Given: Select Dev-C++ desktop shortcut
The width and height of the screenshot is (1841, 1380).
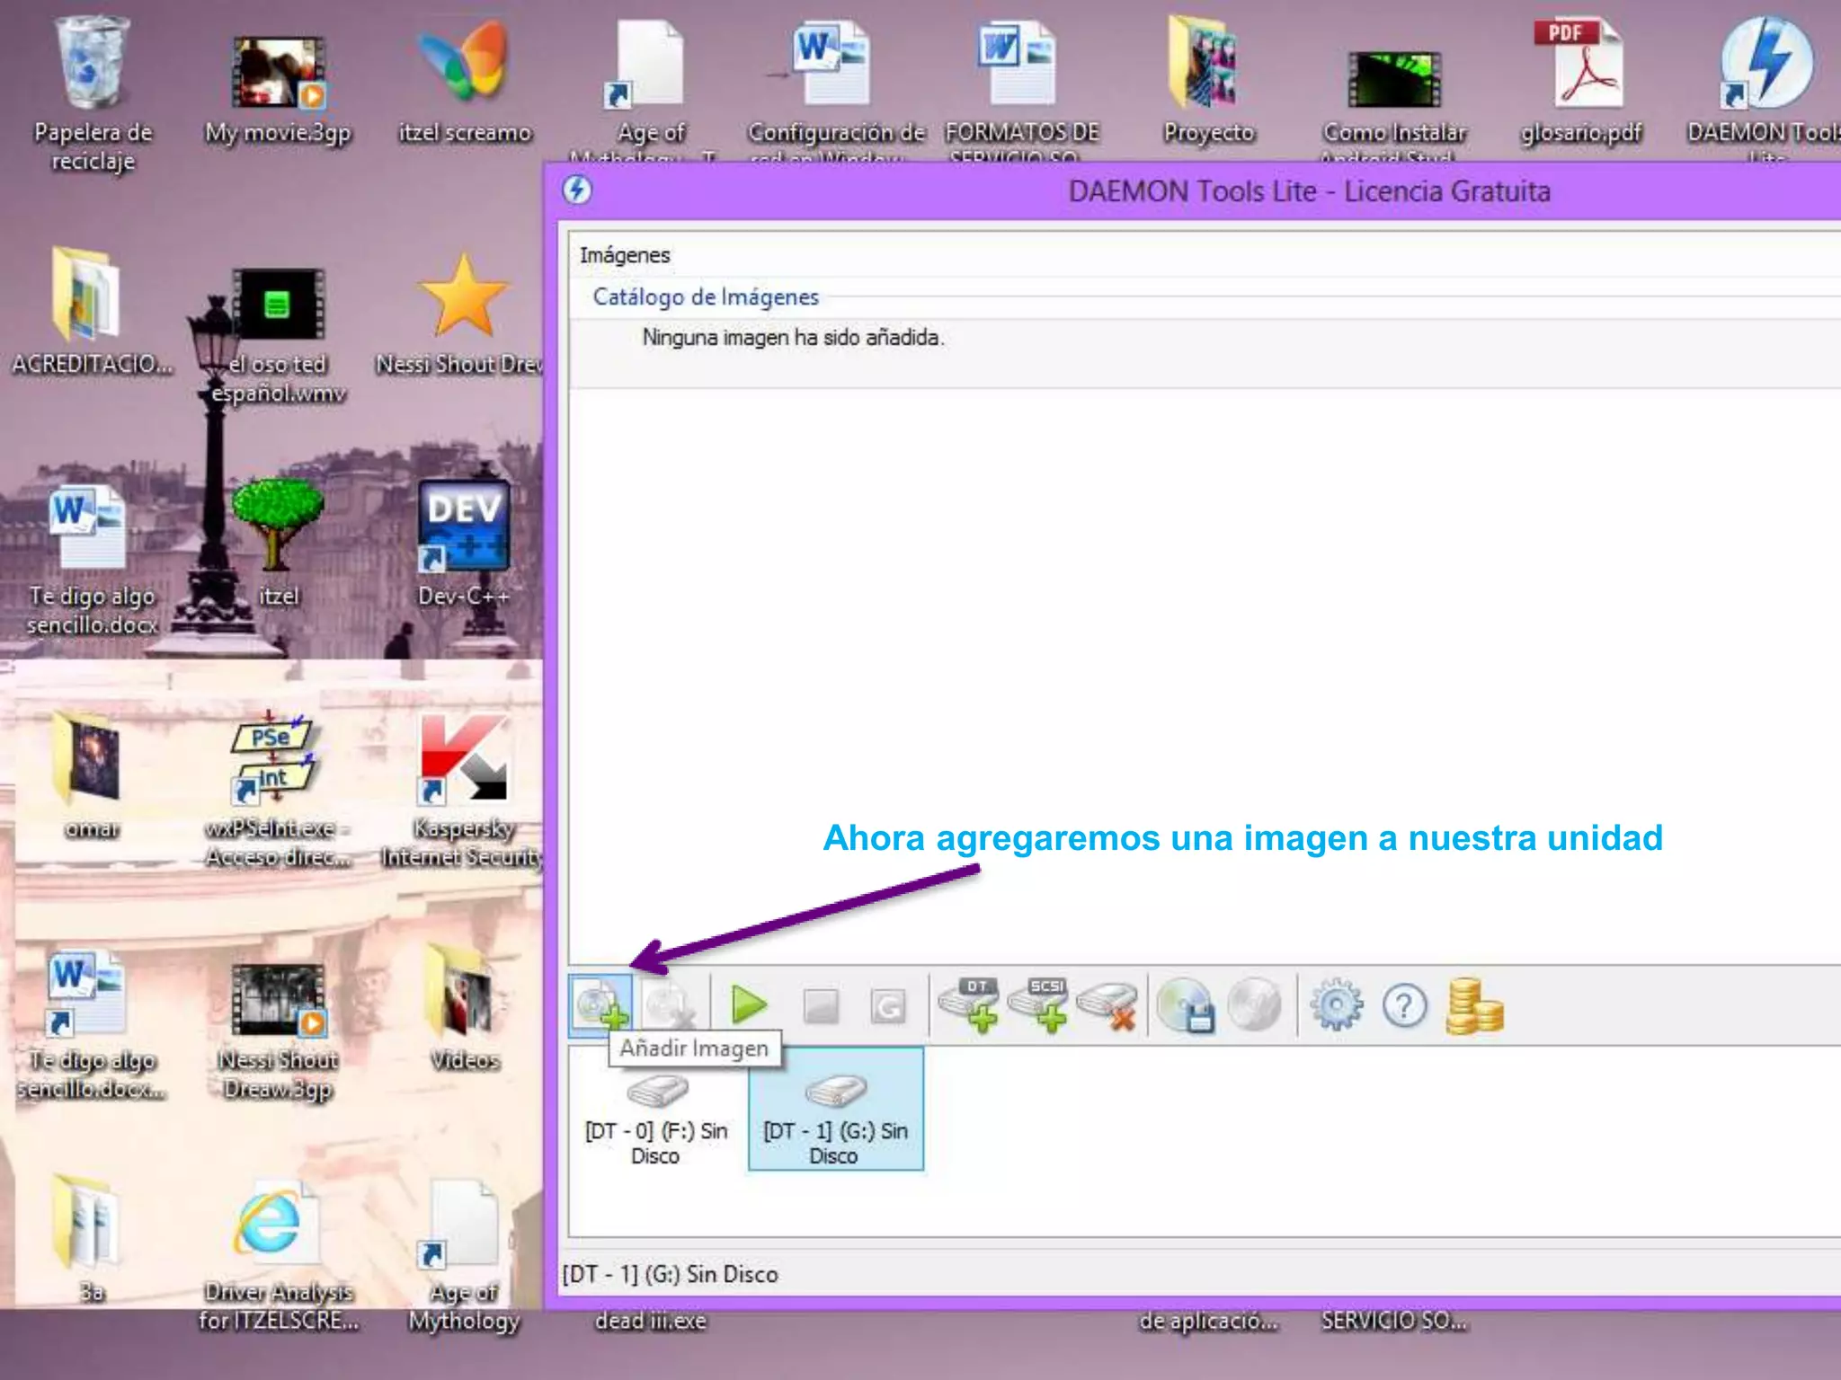Looking at the screenshot, I should [x=464, y=543].
